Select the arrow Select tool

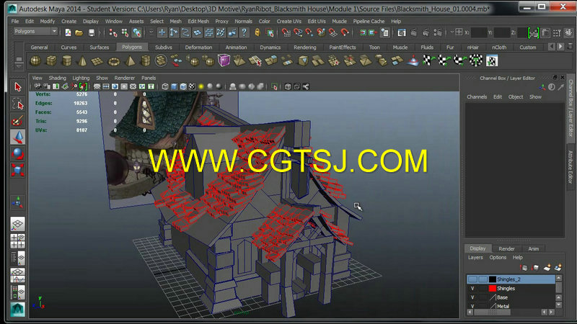(17, 87)
